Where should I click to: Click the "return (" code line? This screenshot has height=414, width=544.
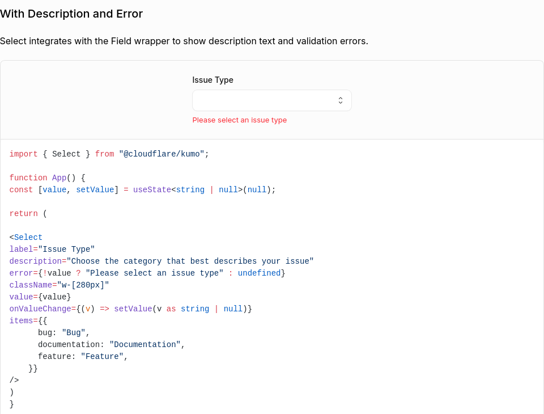pyautogui.click(x=28, y=214)
